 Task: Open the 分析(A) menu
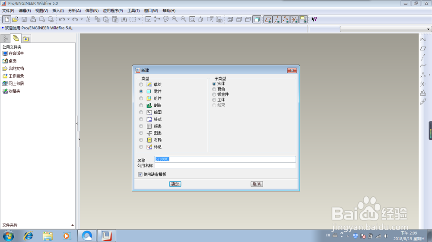coord(74,11)
